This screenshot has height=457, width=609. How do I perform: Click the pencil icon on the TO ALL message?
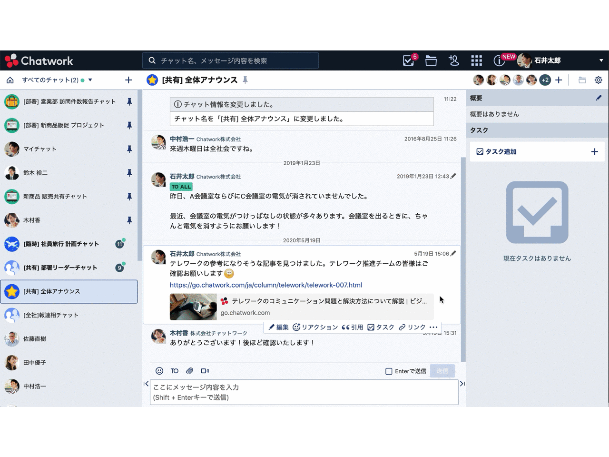pos(453,176)
